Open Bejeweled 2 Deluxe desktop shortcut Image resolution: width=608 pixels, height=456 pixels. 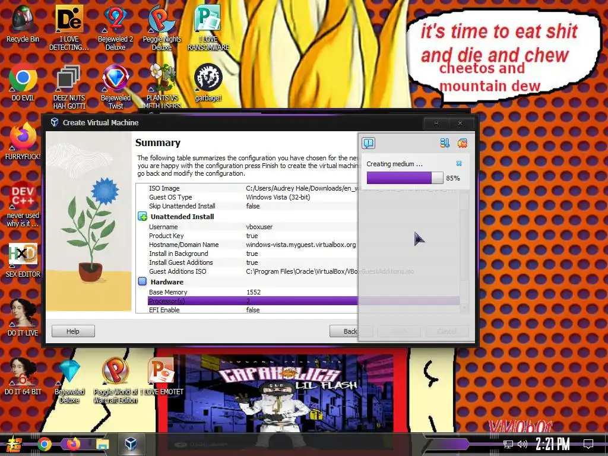coord(116,27)
